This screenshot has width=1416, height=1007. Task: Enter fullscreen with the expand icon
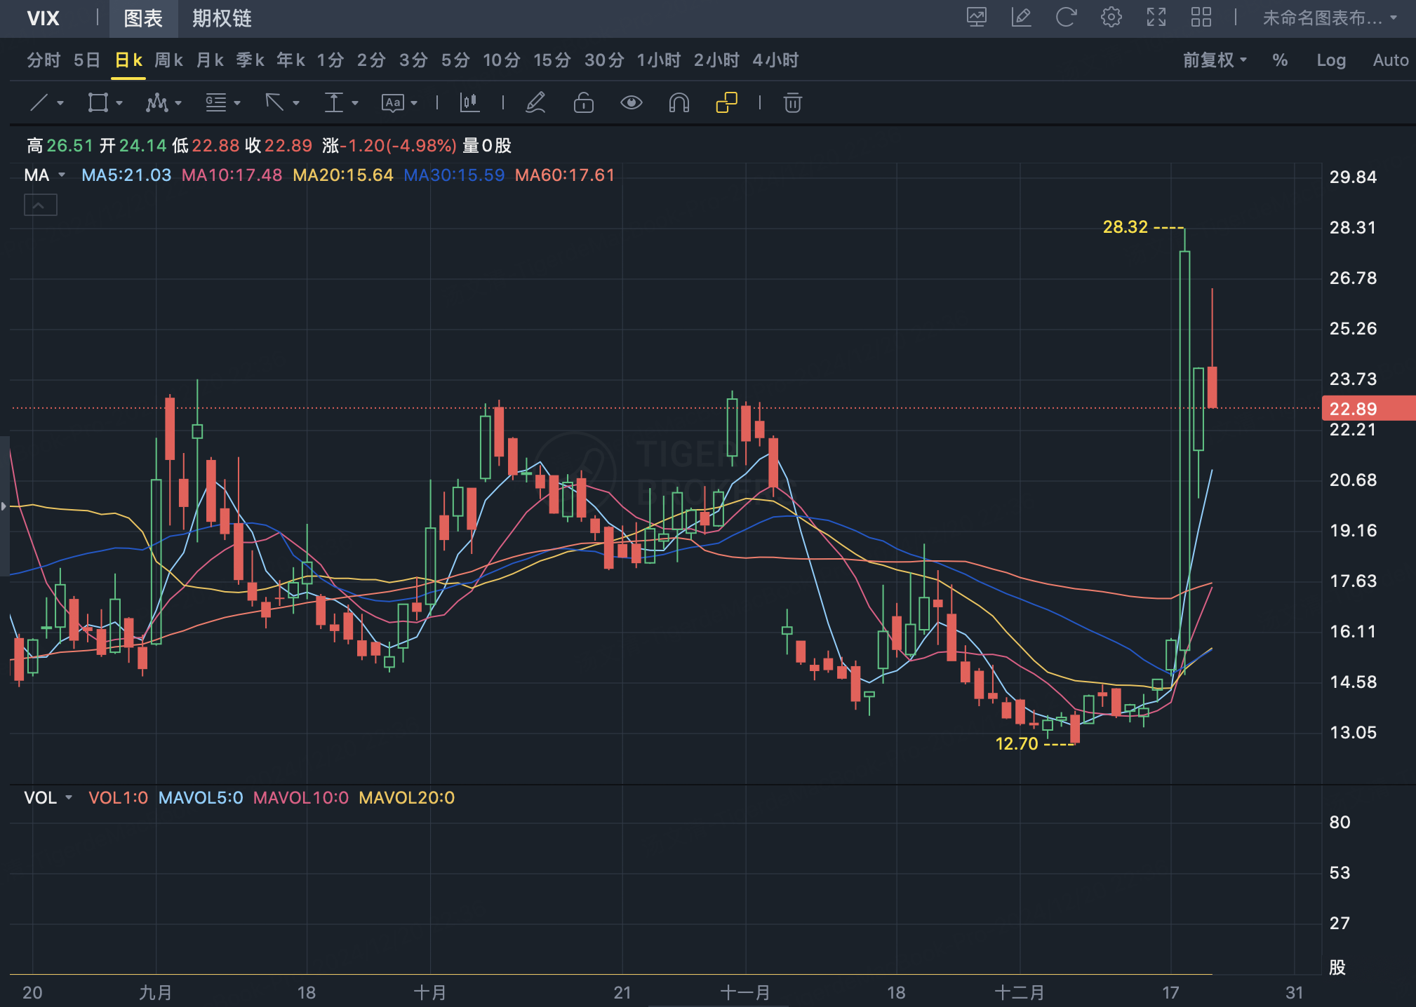click(x=1156, y=18)
